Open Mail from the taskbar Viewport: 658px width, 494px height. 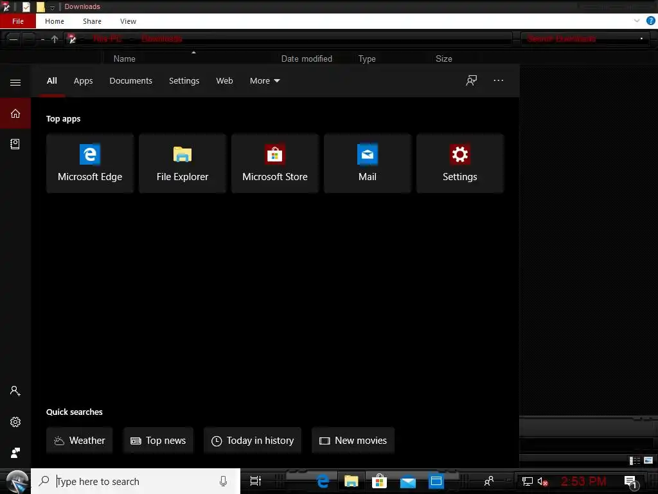(407, 482)
